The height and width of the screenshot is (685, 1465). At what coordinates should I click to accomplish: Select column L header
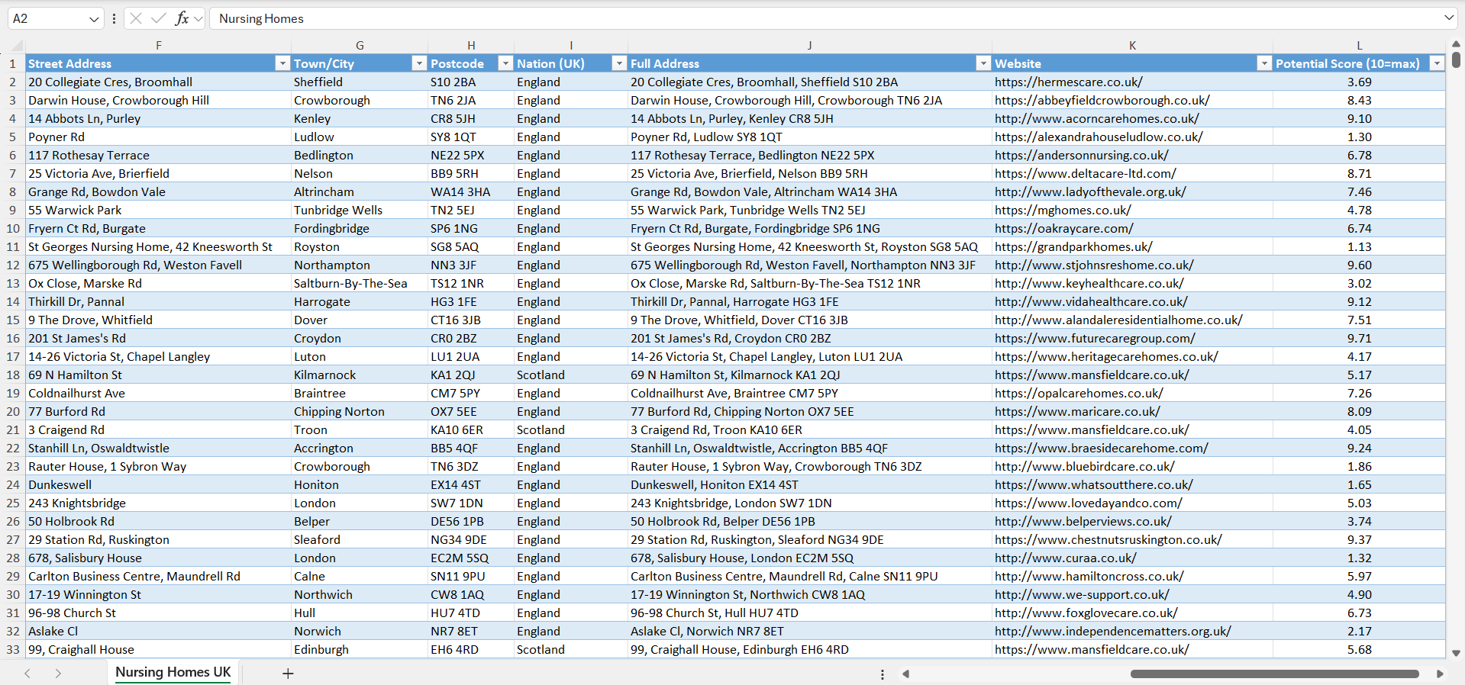point(1360,46)
